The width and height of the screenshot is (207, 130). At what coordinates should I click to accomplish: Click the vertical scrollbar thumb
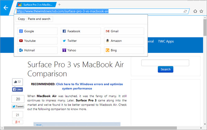point(205,28)
